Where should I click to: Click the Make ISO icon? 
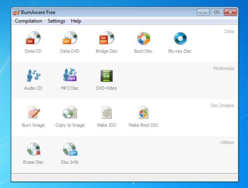coord(107,112)
